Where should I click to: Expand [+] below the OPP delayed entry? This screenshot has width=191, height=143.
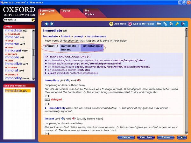(47, 104)
